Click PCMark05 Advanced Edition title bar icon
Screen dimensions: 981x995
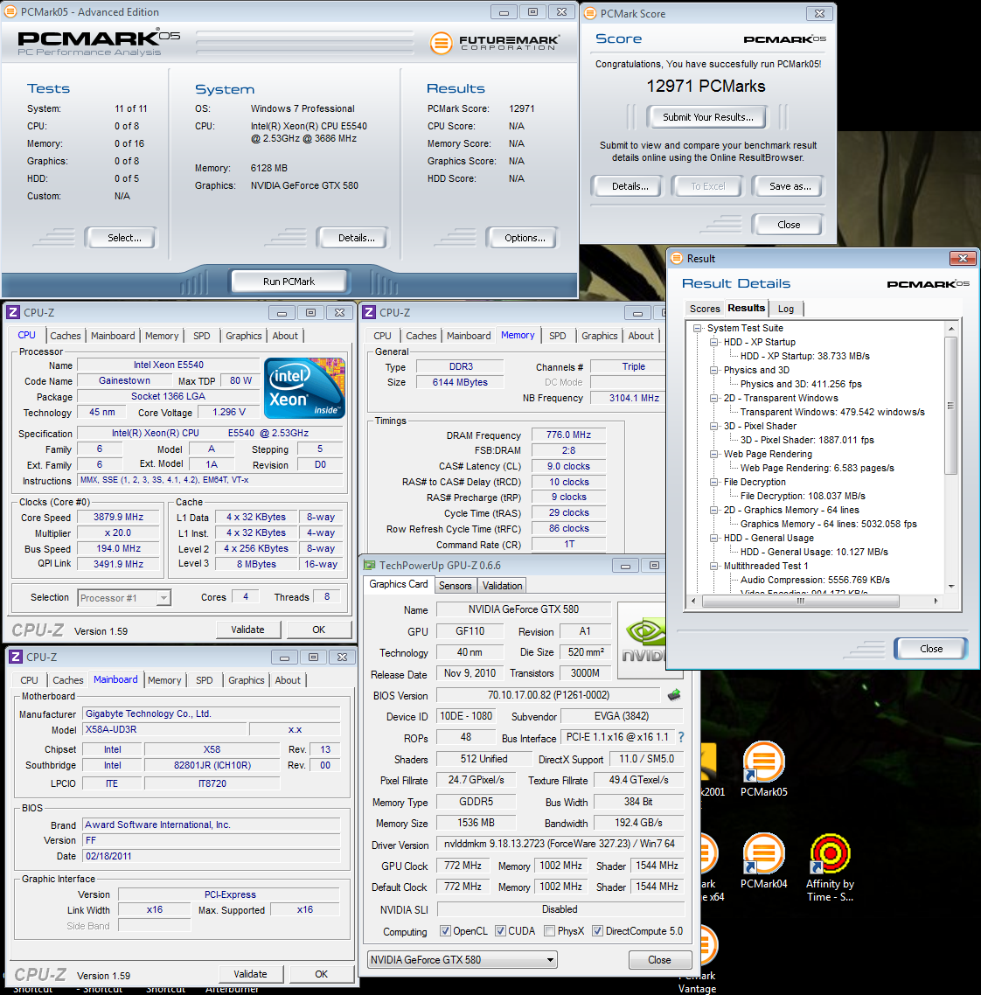(x=10, y=11)
